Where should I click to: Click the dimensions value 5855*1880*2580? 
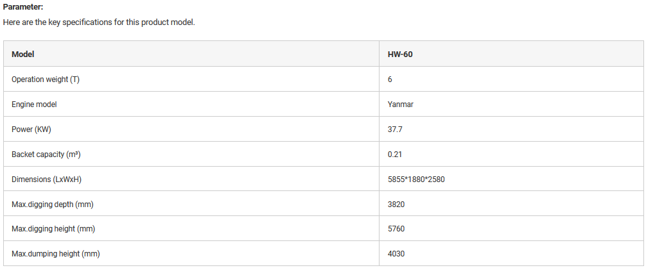[416, 180]
